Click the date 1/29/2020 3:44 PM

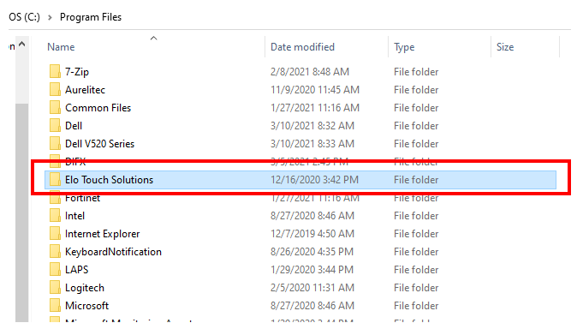312,270
